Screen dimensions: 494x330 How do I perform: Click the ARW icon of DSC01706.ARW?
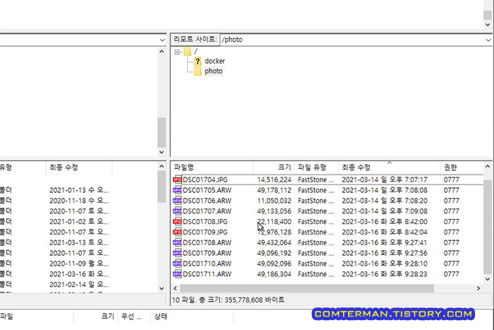pos(177,201)
